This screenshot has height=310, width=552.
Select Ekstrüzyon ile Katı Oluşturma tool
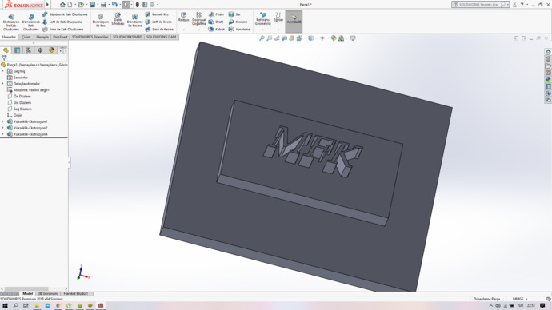[x=11, y=22]
